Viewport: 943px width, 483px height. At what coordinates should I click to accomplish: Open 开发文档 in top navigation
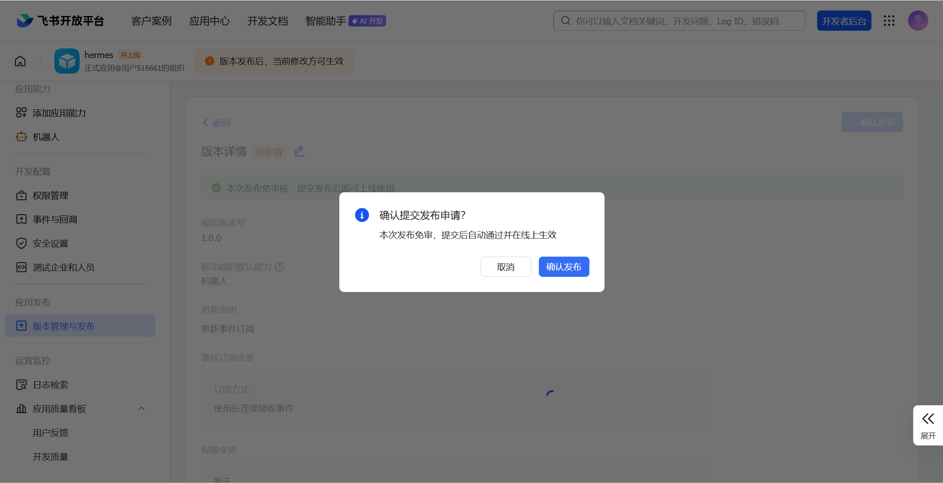pyautogui.click(x=267, y=21)
